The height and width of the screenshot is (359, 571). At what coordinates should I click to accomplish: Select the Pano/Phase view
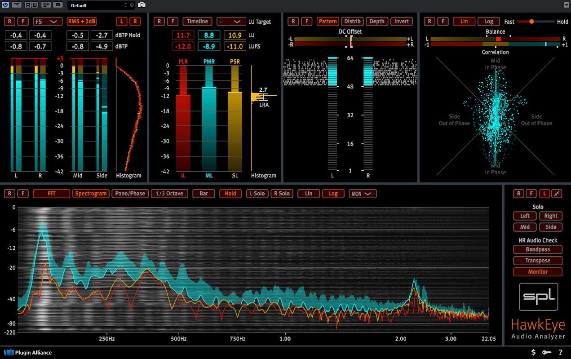[130, 194]
